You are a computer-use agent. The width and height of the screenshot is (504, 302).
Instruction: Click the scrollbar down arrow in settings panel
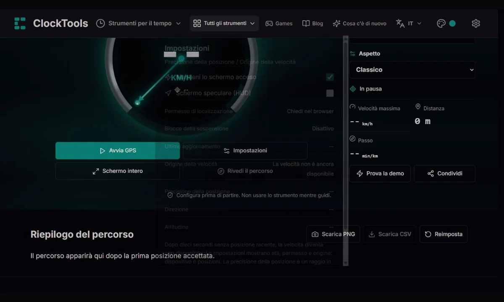point(346,263)
